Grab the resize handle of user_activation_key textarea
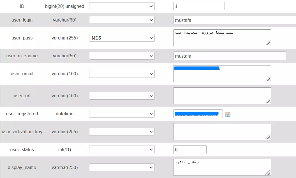Screen dimensions: 296x178 (x=268, y=137)
